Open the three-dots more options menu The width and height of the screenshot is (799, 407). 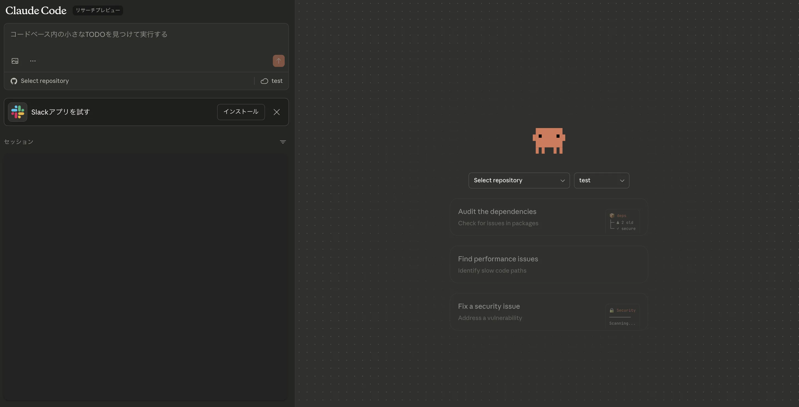click(33, 61)
